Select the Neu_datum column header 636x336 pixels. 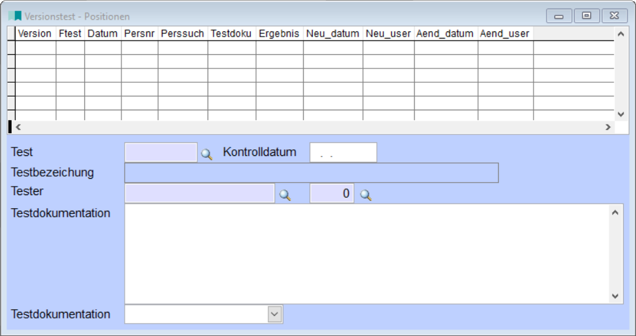coord(332,34)
